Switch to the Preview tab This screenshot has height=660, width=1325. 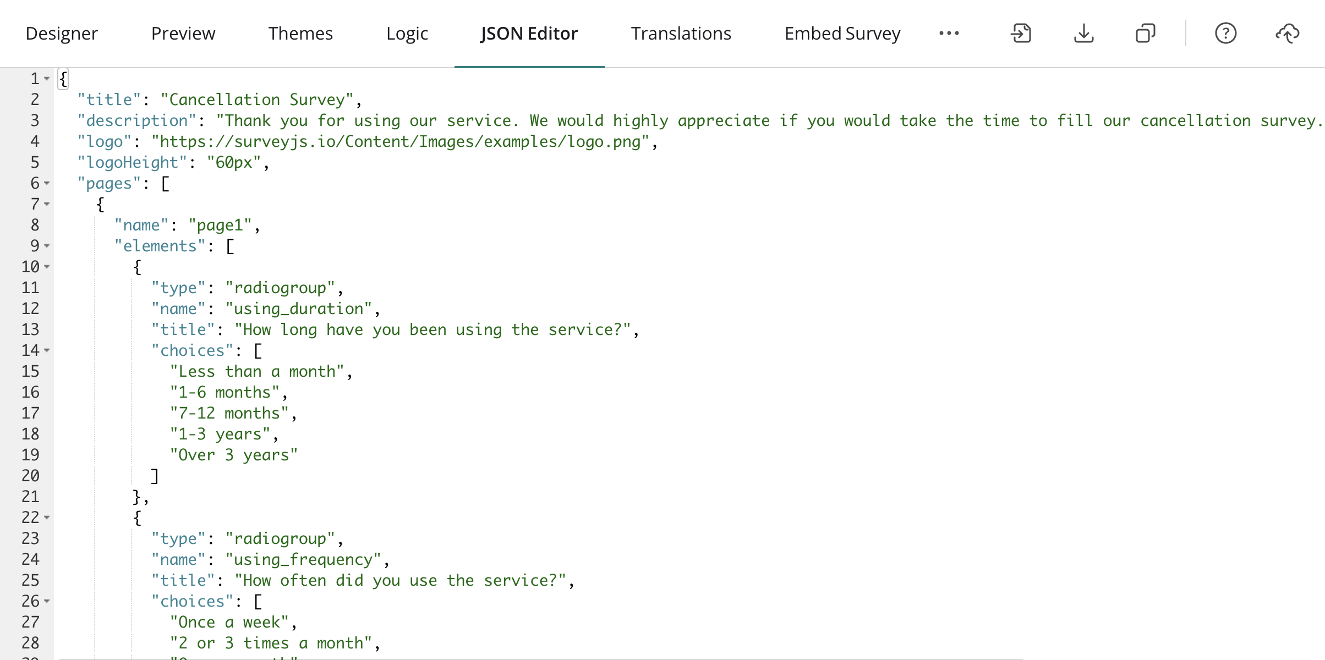(183, 34)
